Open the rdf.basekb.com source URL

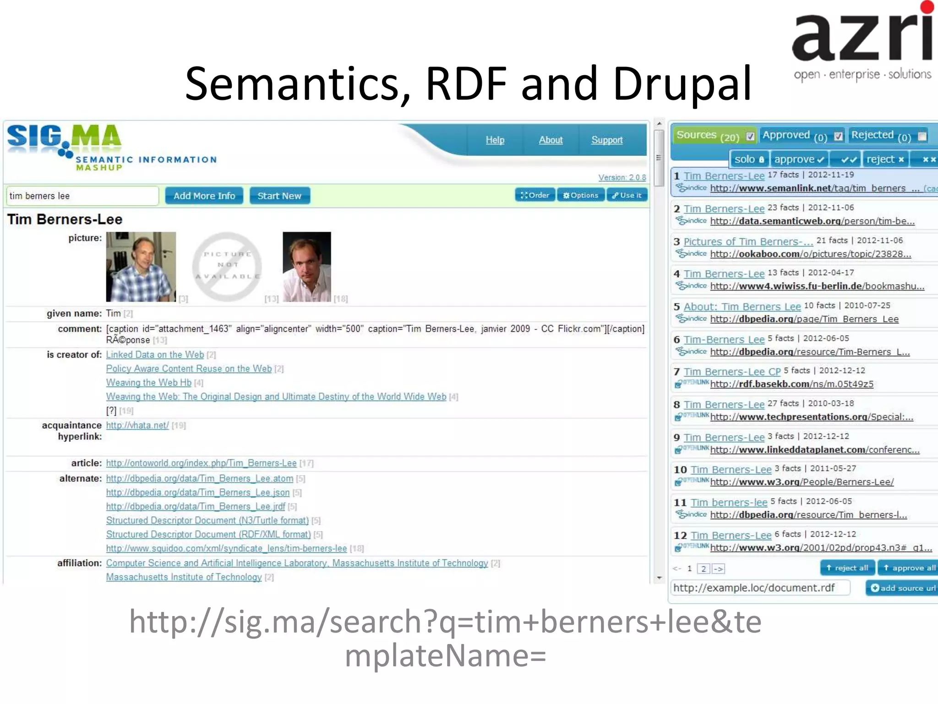791,384
